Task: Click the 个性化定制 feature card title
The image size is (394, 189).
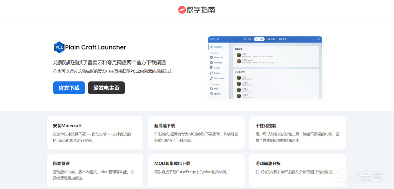Action: 266,126
